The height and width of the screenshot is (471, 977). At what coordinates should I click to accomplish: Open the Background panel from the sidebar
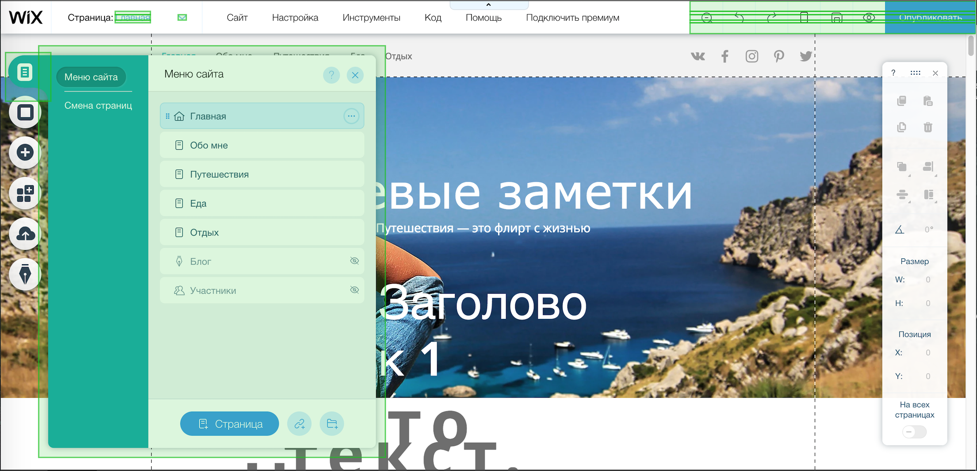[24, 113]
